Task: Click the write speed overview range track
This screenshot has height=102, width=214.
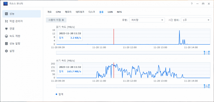Action: [x=133, y=86]
